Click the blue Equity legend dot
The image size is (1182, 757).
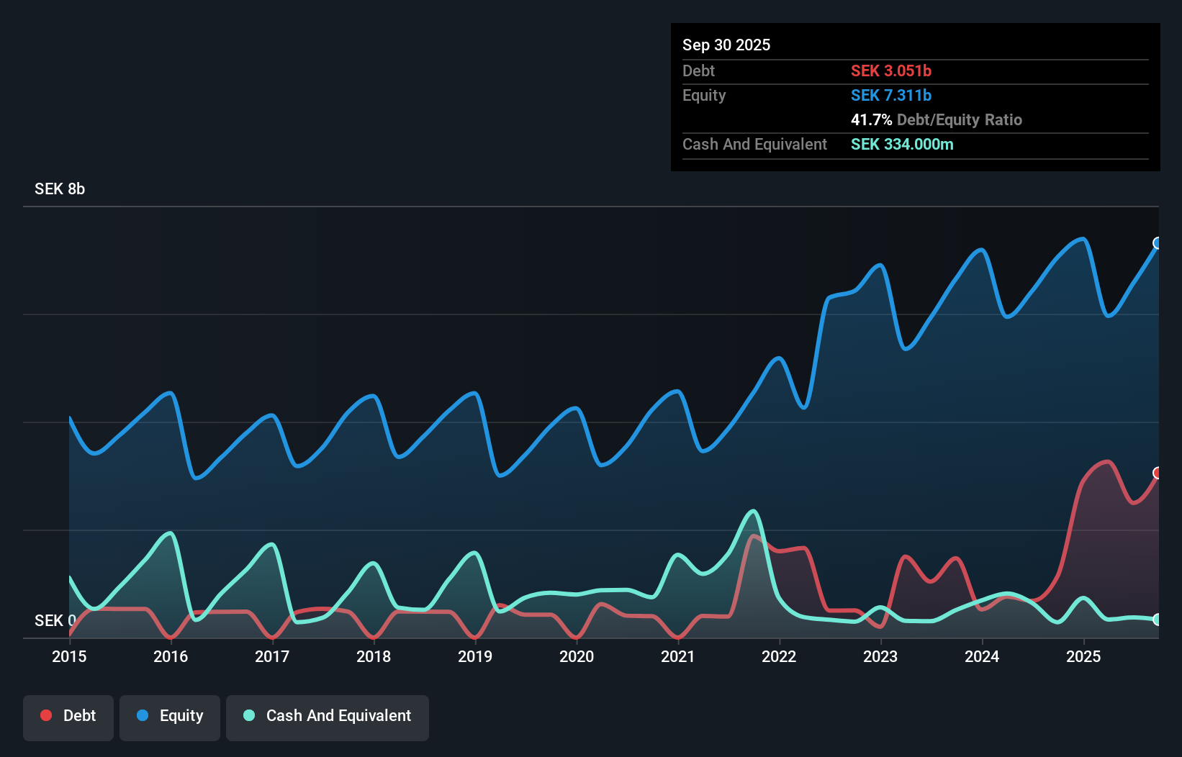coord(142,715)
